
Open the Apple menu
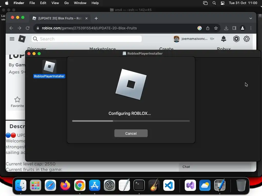click(7, 3)
